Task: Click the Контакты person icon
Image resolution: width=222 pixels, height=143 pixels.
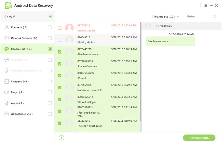Action: click(7, 27)
